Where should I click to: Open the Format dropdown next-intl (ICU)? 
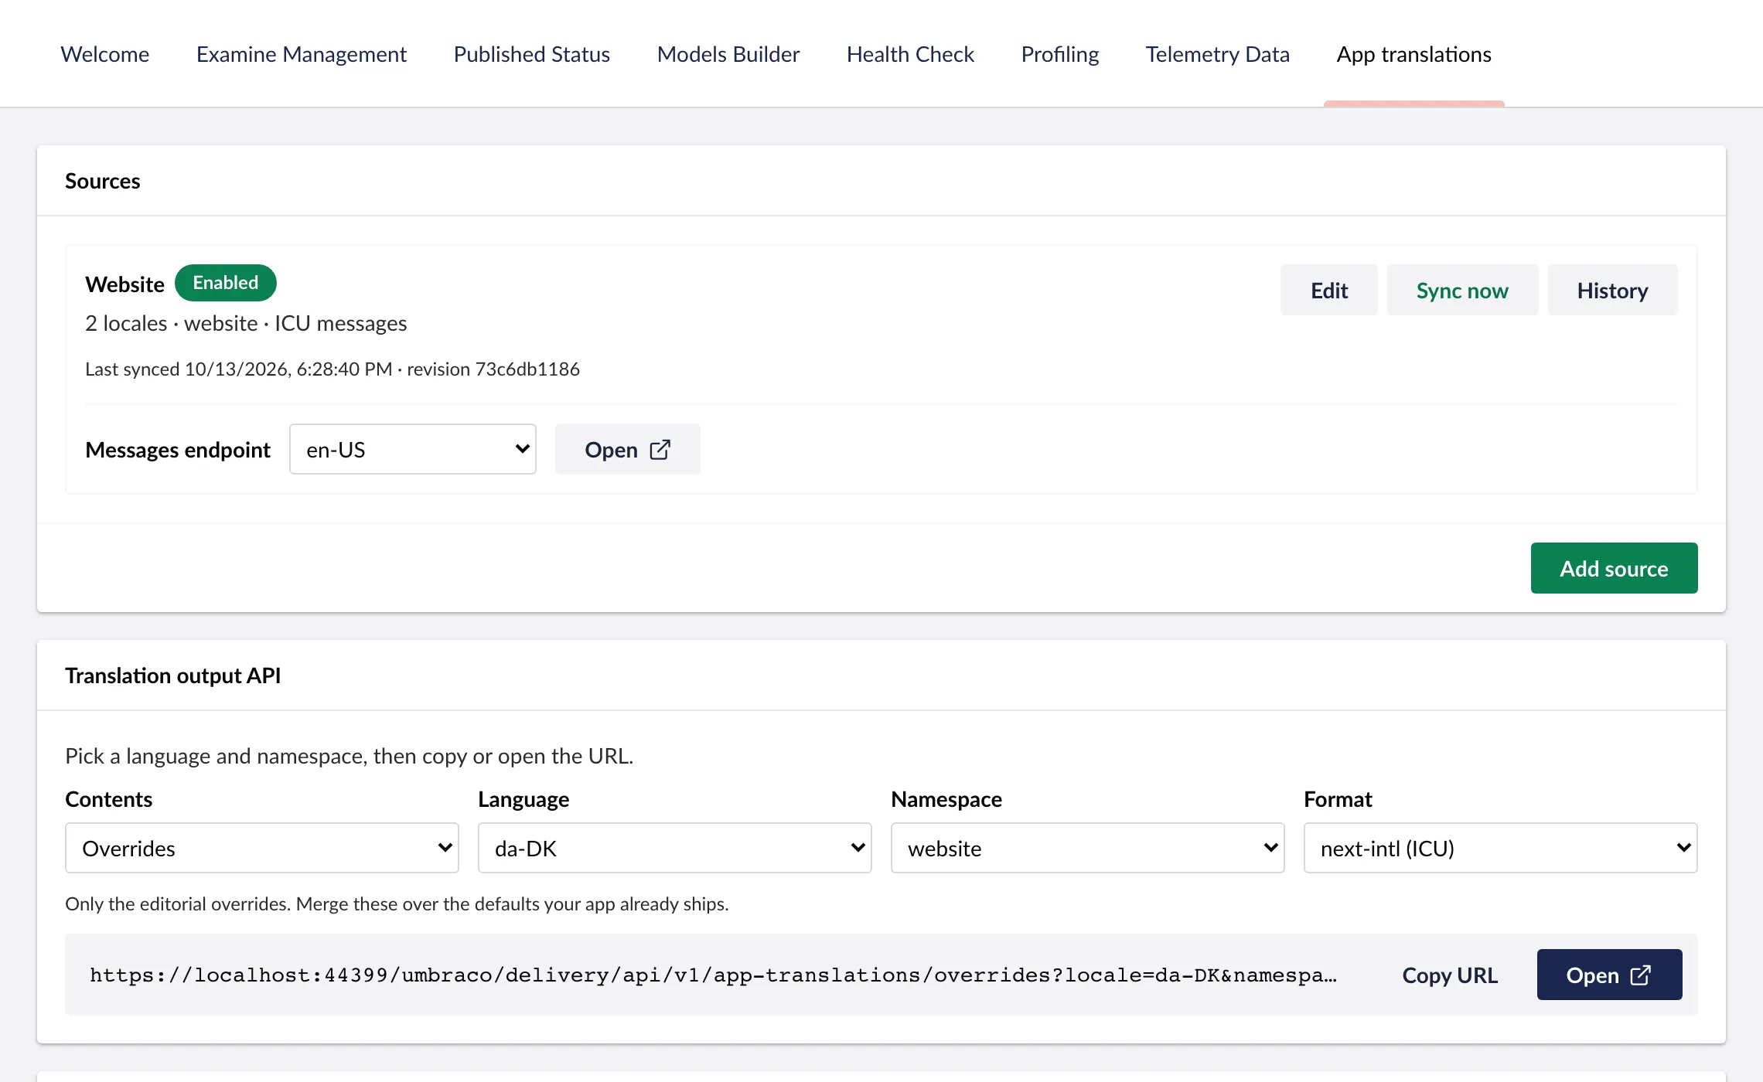1501,848
